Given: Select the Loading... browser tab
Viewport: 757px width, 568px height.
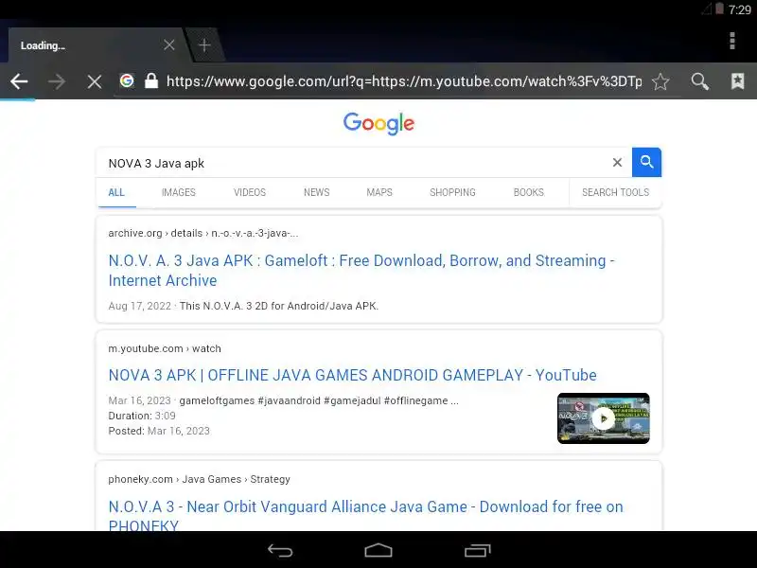Looking at the screenshot, I should pos(97,44).
